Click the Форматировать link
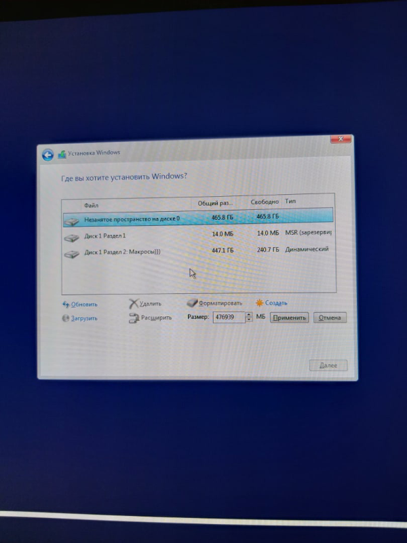This screenshot has width=407, height=543. point(220,303)
